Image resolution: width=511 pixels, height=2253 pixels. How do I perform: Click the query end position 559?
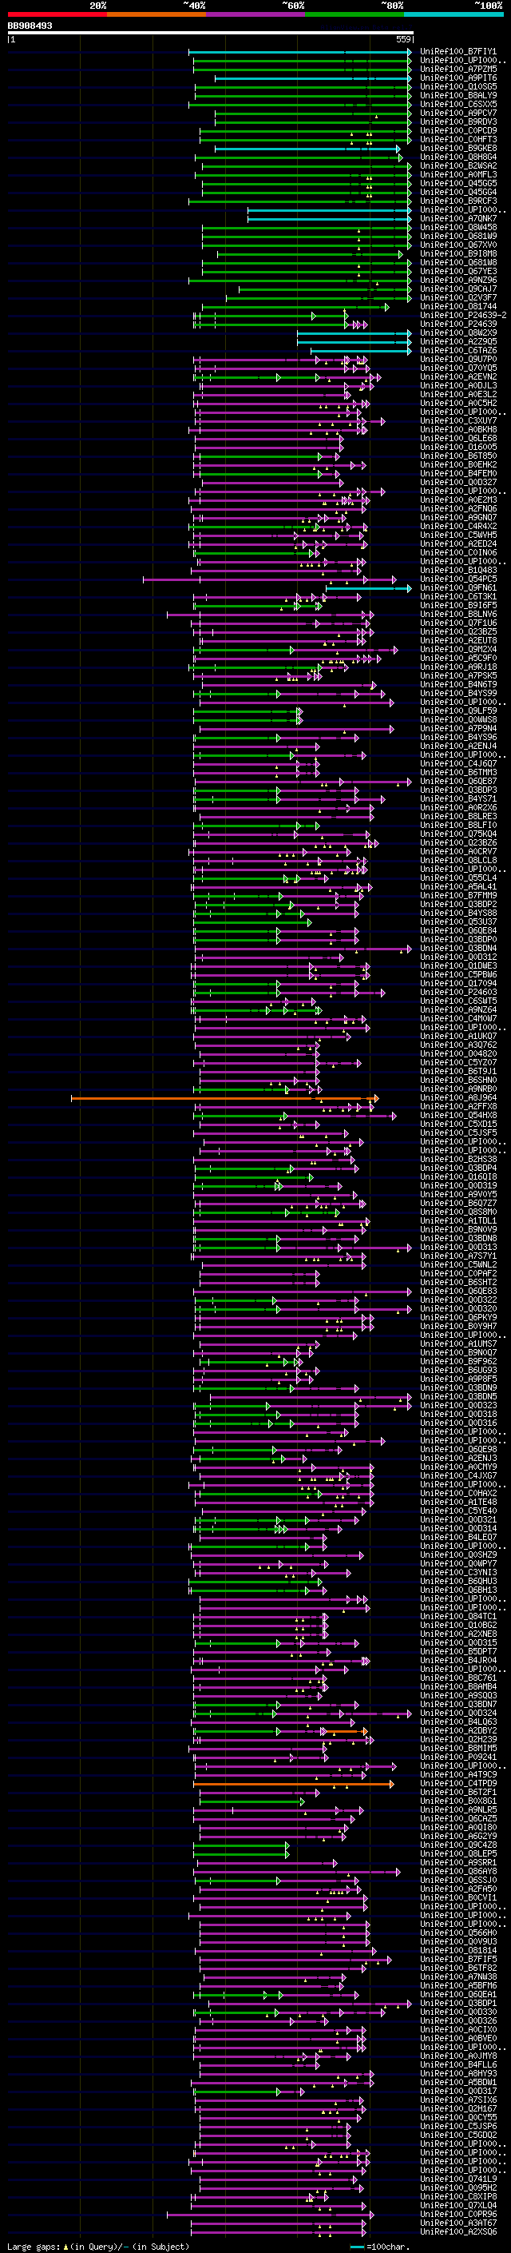403,39
